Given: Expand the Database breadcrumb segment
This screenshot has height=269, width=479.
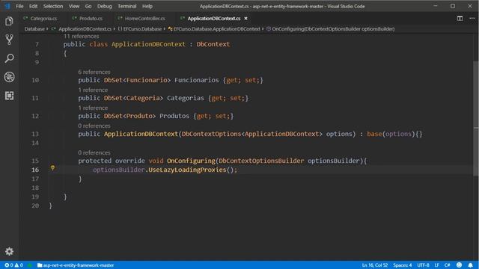Looking at the screenshot, I should coord(34,29).
